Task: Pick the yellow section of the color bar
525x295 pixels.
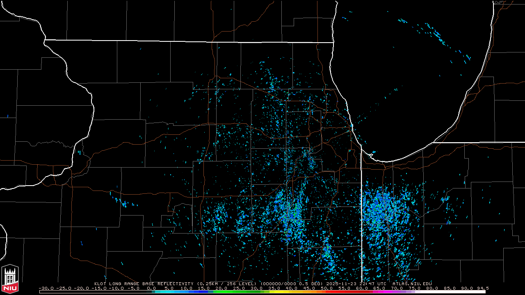Action: click(x=287, y=292)
